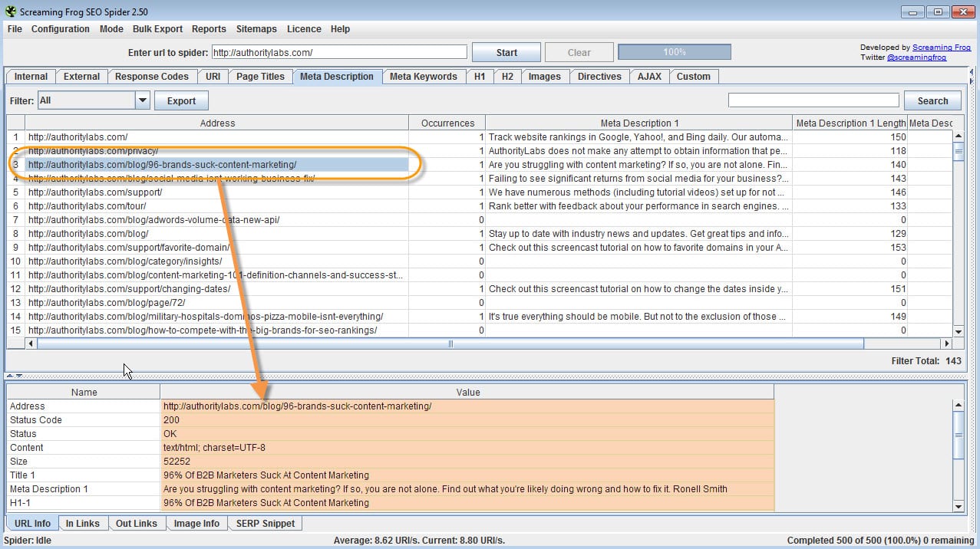Focus the search box beside the Search button
The image size is (980, 549).
pyautogui.click(x=813, y=100)
